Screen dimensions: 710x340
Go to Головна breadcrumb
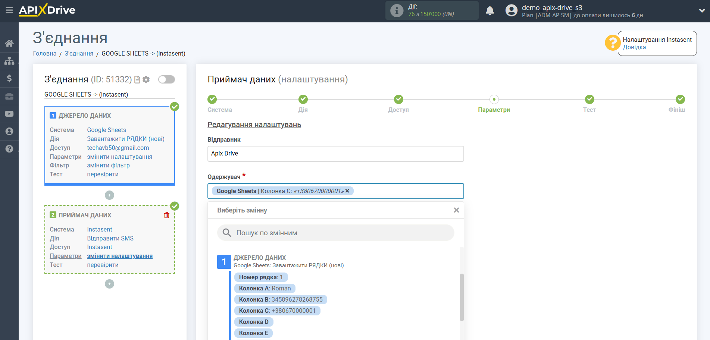click(x=45, y=53)
